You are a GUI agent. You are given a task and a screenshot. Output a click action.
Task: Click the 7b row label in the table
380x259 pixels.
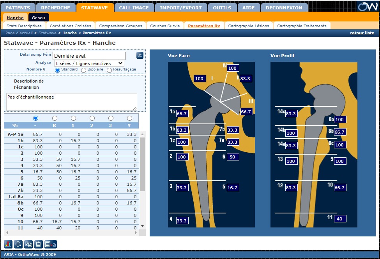click(20, 190)
